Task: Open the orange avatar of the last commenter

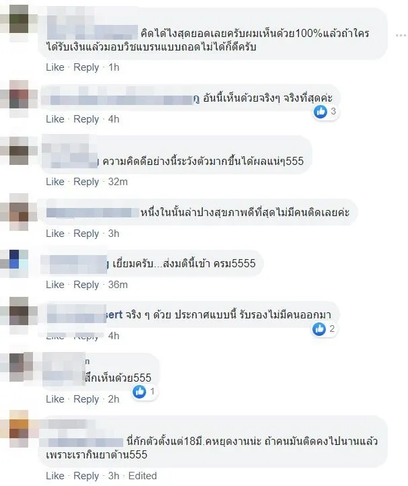Action: click(19, 428)
